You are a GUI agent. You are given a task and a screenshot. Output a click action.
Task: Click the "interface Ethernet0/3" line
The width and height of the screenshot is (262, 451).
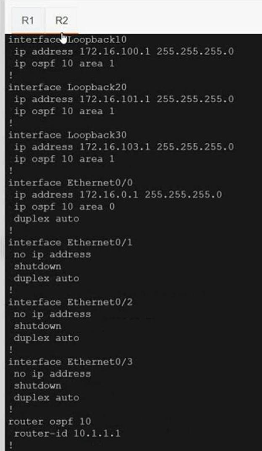[70, 362]
